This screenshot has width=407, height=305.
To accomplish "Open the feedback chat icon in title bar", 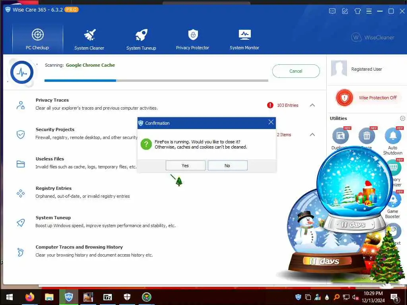I will [332, 11].
